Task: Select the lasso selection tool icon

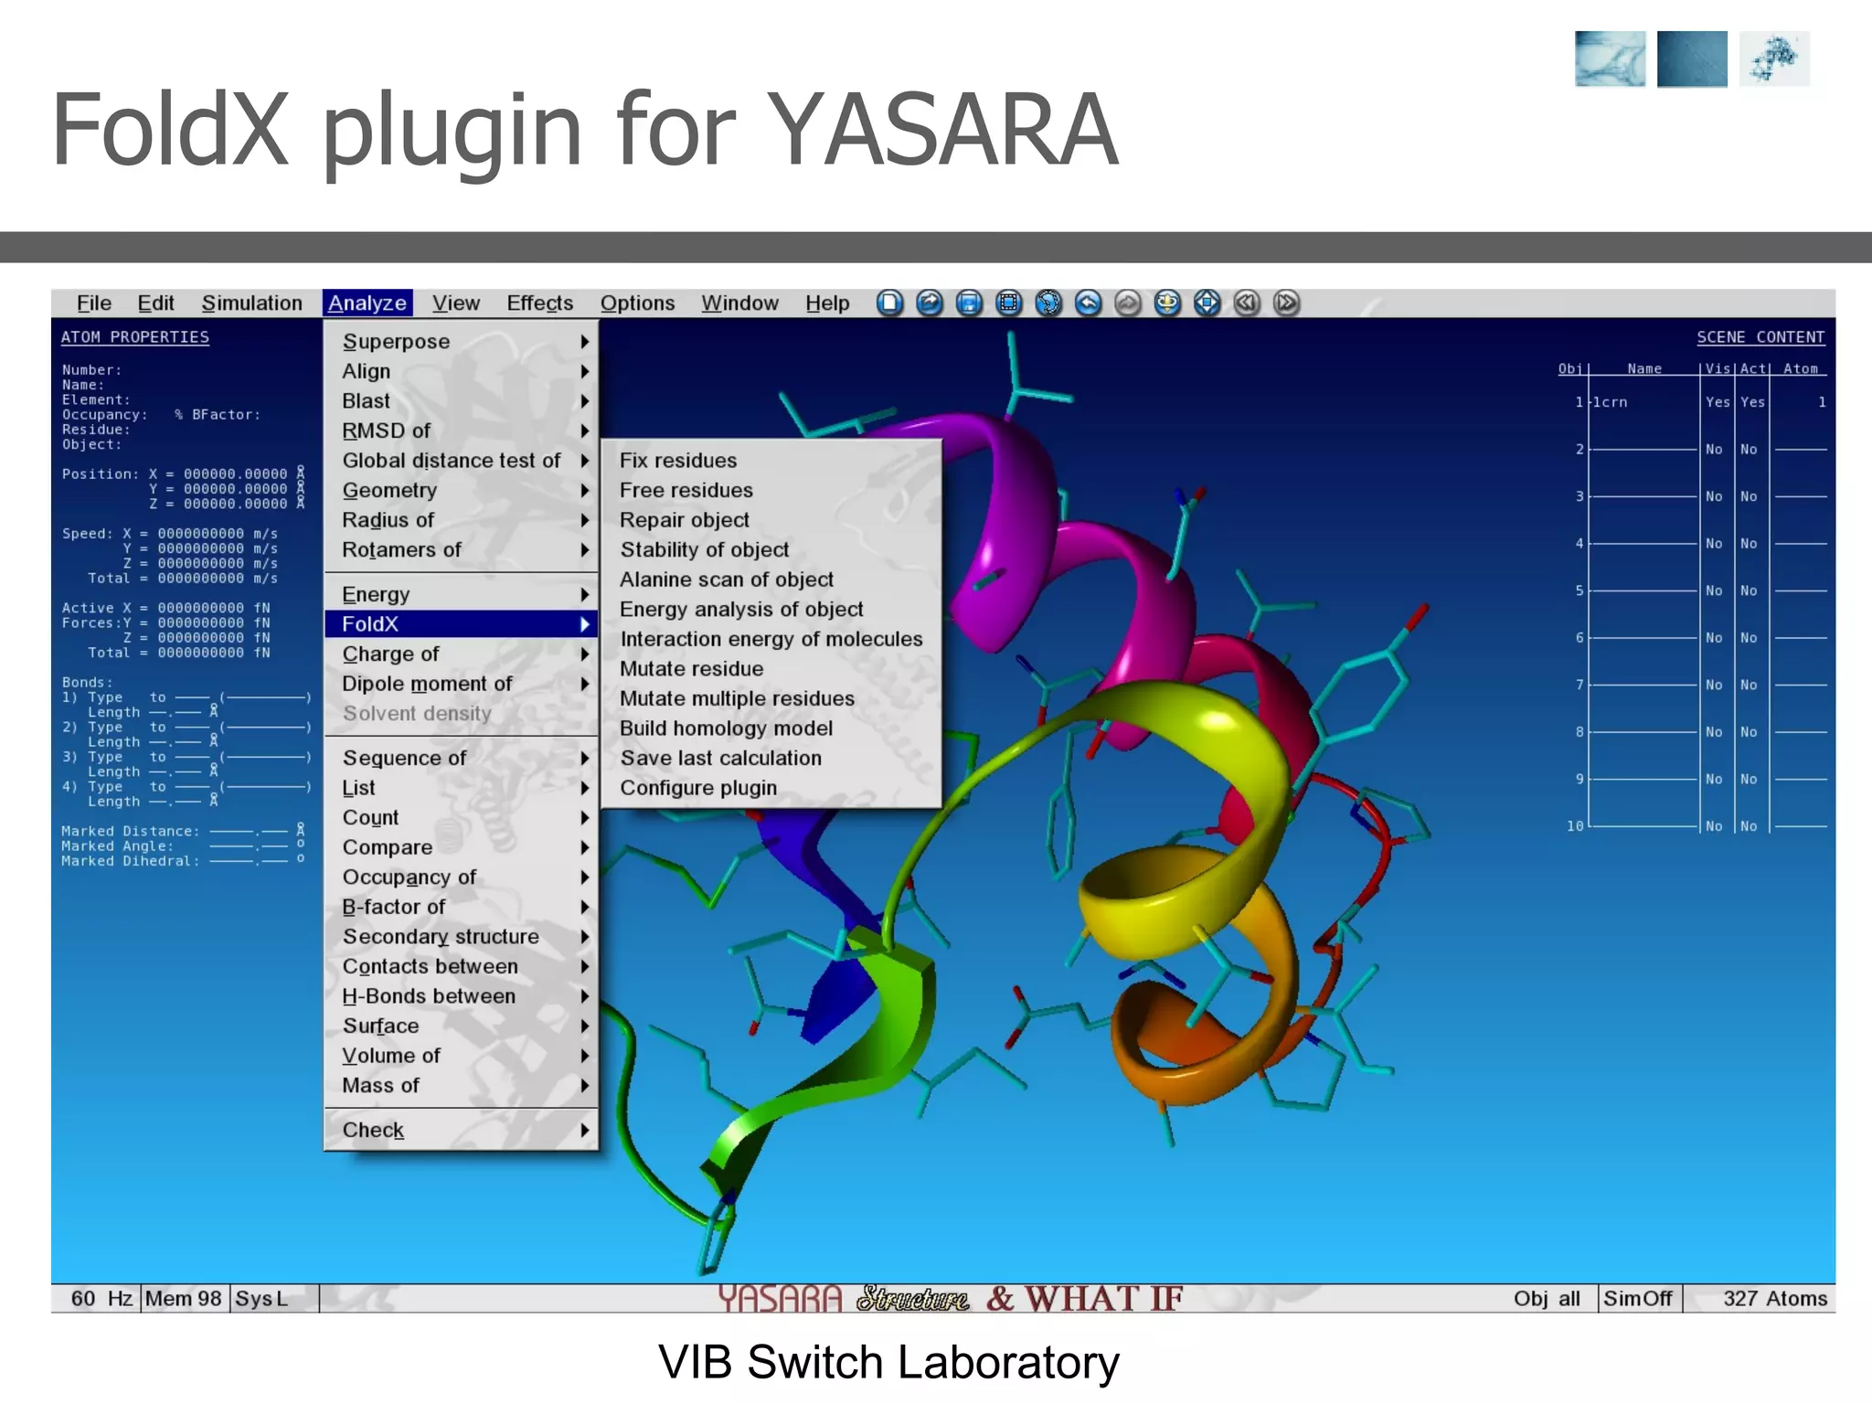Action: pyautogui.click(x=1048, y=303)
